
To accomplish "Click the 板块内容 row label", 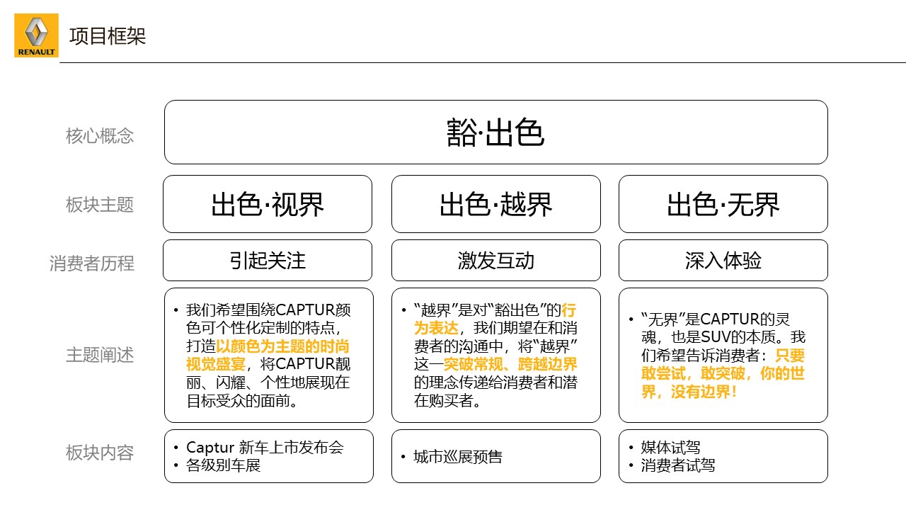I will 100,453.
